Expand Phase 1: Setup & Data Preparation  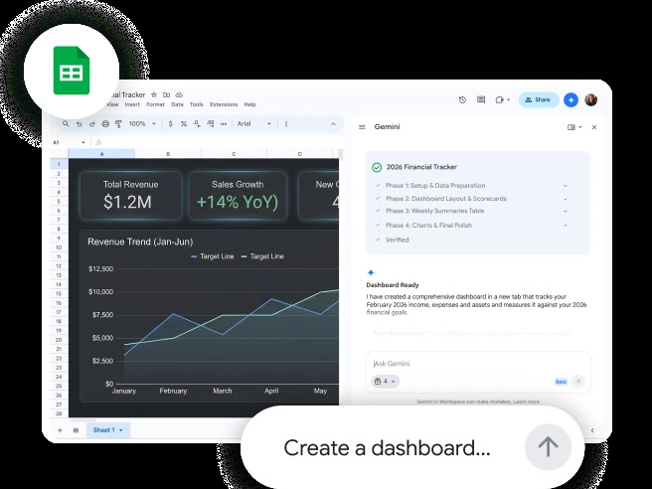pyautogui.click(x=566, y=186)
